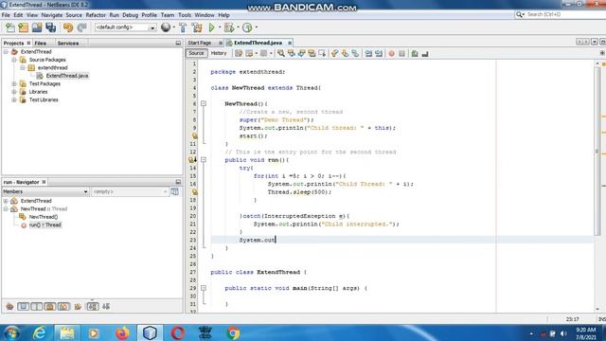The image size is (606, 341).
Task: Collapse the code fold at run() method
Action: [204, 160]
